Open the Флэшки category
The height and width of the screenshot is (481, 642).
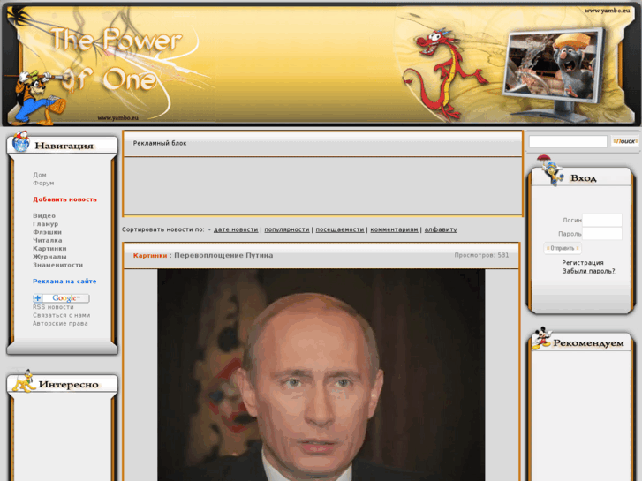pyautogui.click(x=47, y=232)
